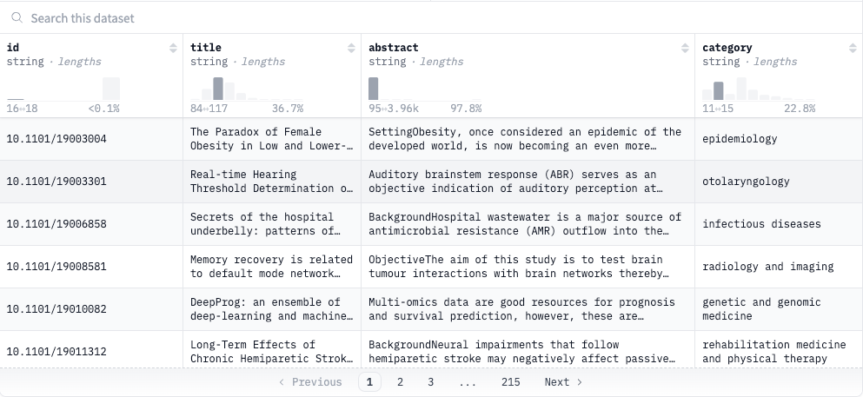Click the search magnifier icon
This screenshot has height=397, width=863.
coord(17,18)
